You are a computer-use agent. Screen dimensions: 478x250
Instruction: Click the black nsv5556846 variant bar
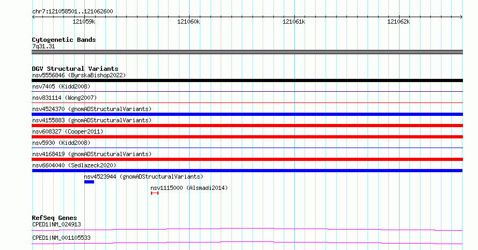coord(247,80)
